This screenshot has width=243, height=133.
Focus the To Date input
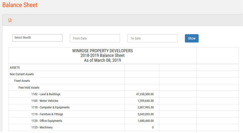152,38
